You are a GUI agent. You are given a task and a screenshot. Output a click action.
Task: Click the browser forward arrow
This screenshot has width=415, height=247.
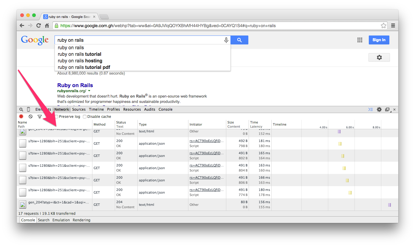coord(30,26)
